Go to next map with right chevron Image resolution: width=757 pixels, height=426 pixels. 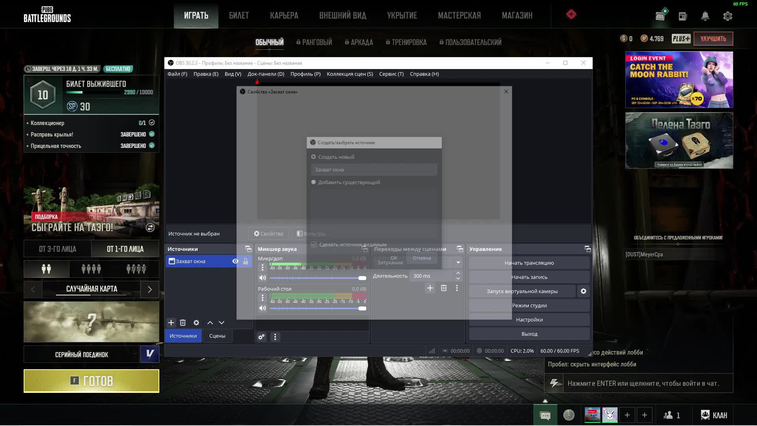150,290
